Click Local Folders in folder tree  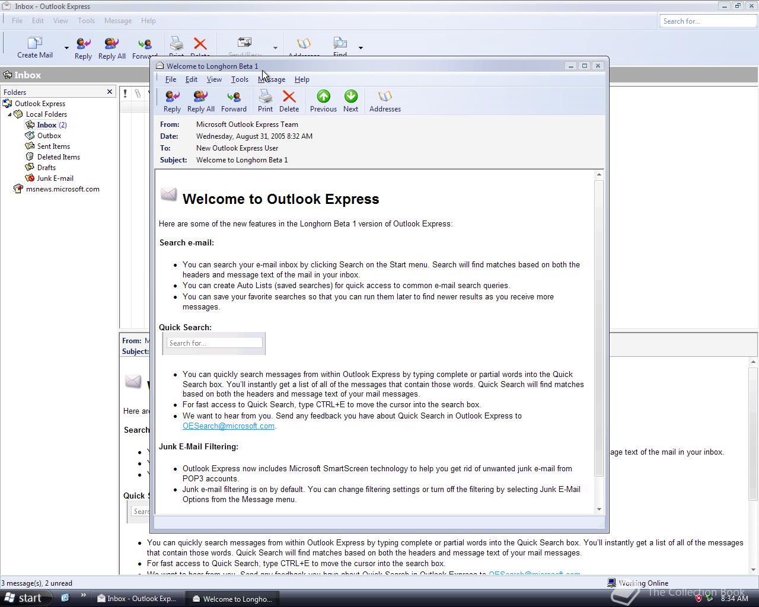click(46, 114)
